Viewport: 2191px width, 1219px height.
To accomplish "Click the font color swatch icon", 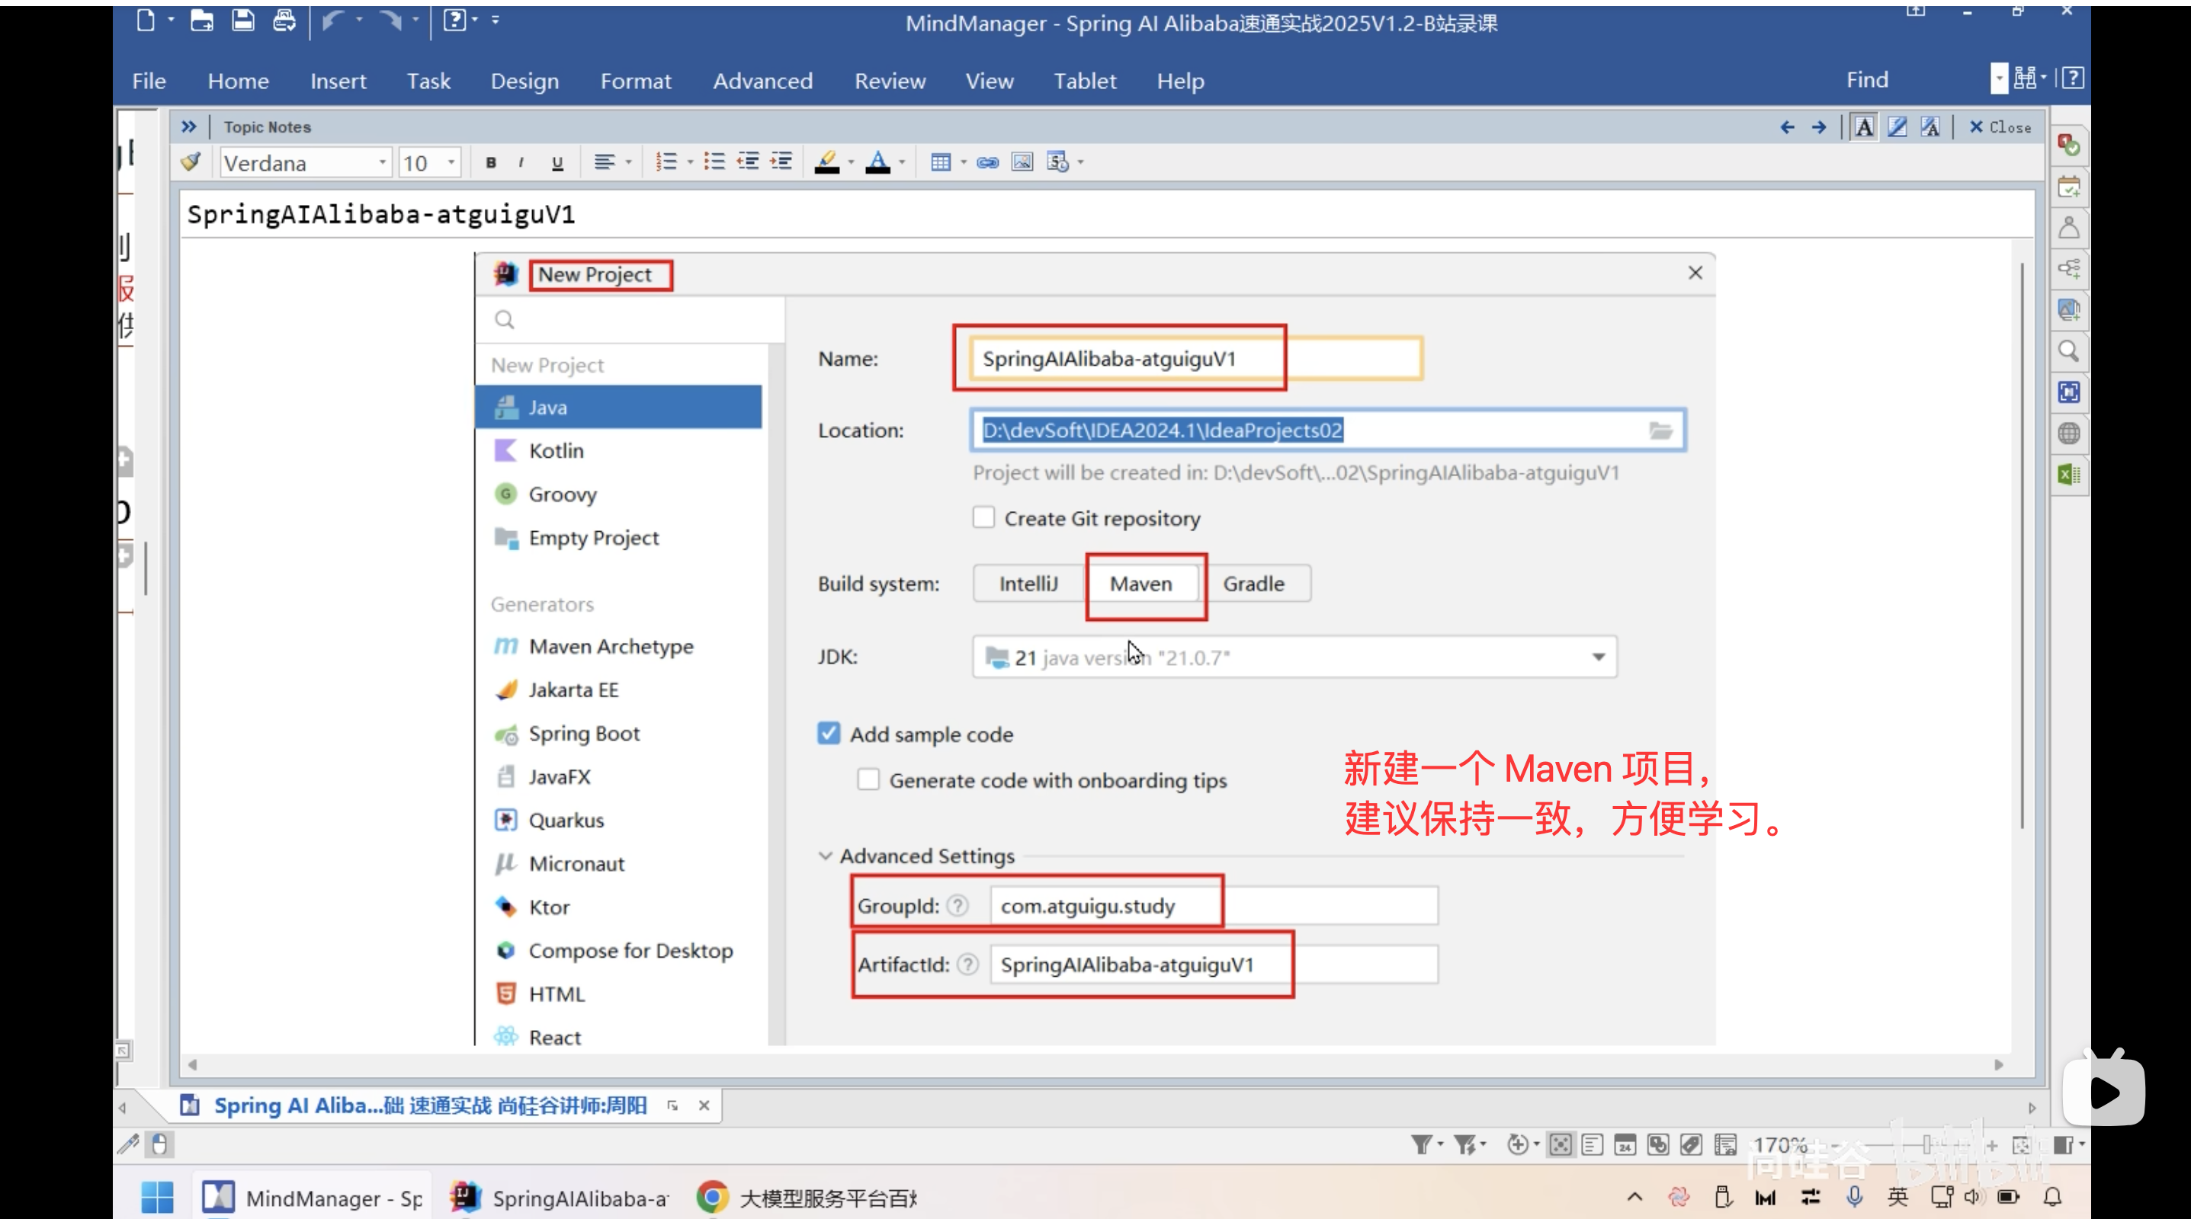I will click(877, 162).
